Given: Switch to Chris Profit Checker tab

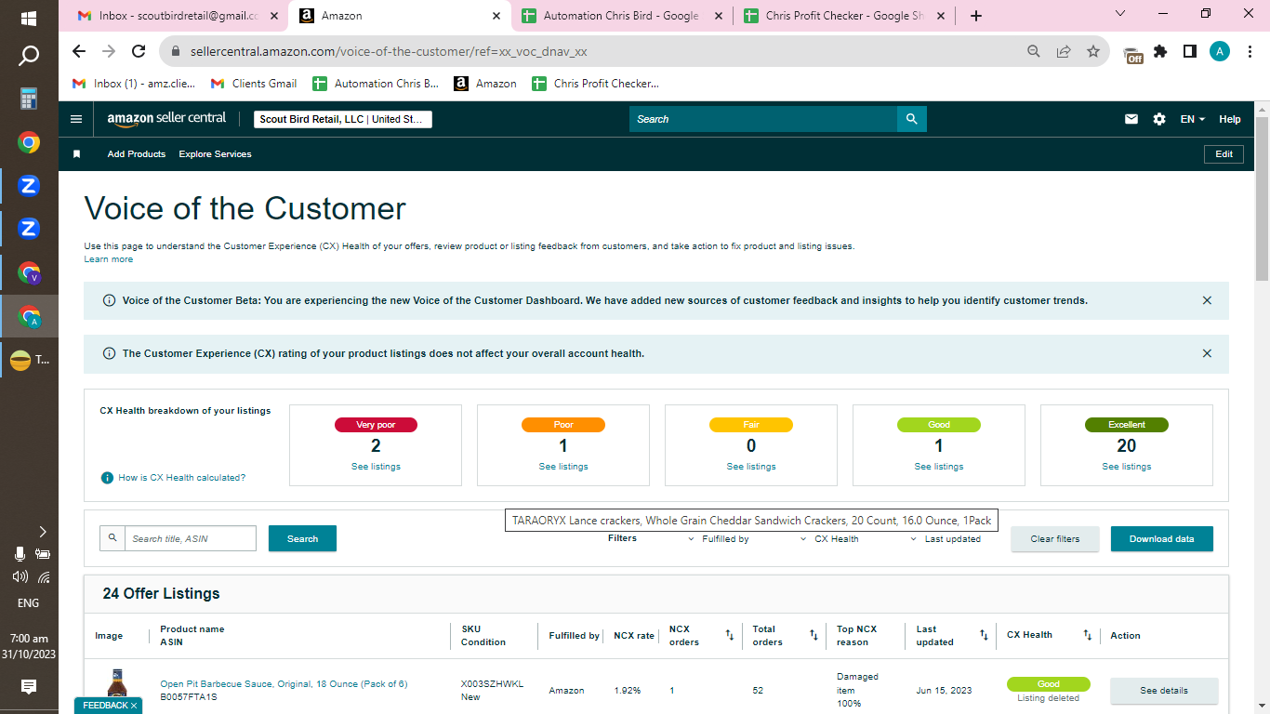Looking at the screenshot, I should point(845,16).
